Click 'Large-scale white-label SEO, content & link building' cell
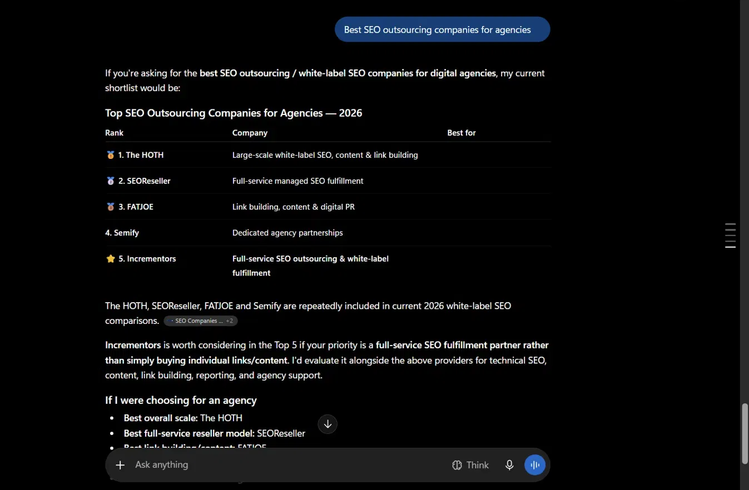This screenshot has width=749, height=490. (x=325, y=155)
